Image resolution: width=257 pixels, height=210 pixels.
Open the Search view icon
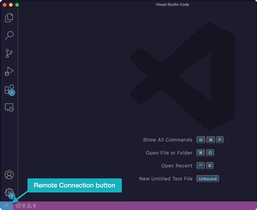click(x=9, y=35)
